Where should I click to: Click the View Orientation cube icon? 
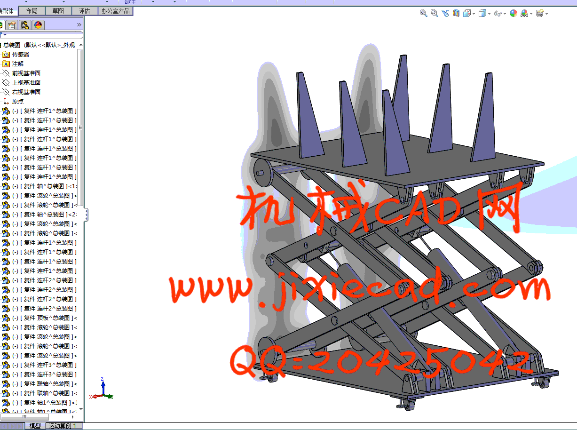467,14
